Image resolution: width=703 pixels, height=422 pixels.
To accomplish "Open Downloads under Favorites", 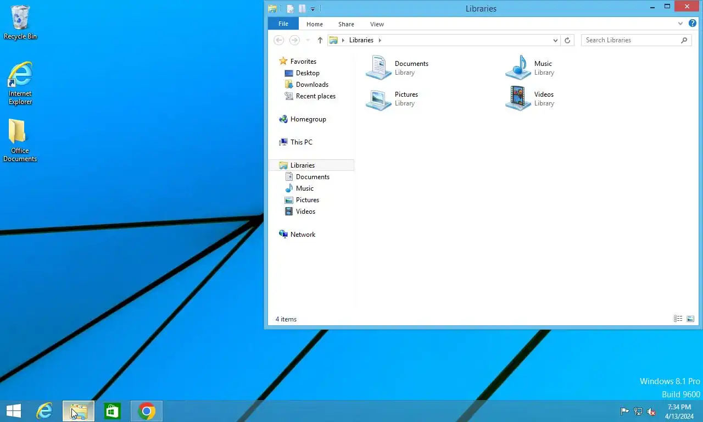I will coord(306,85).
